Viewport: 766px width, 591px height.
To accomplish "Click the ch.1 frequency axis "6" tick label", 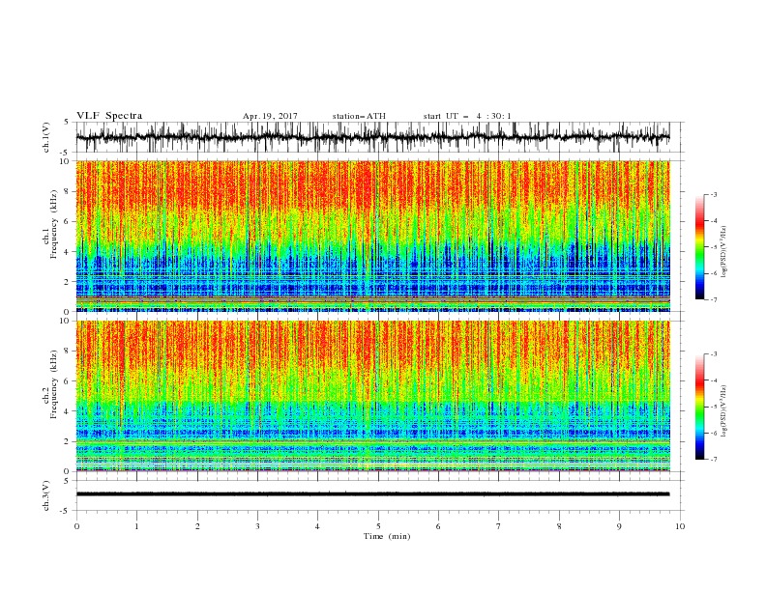I will 68,221.
